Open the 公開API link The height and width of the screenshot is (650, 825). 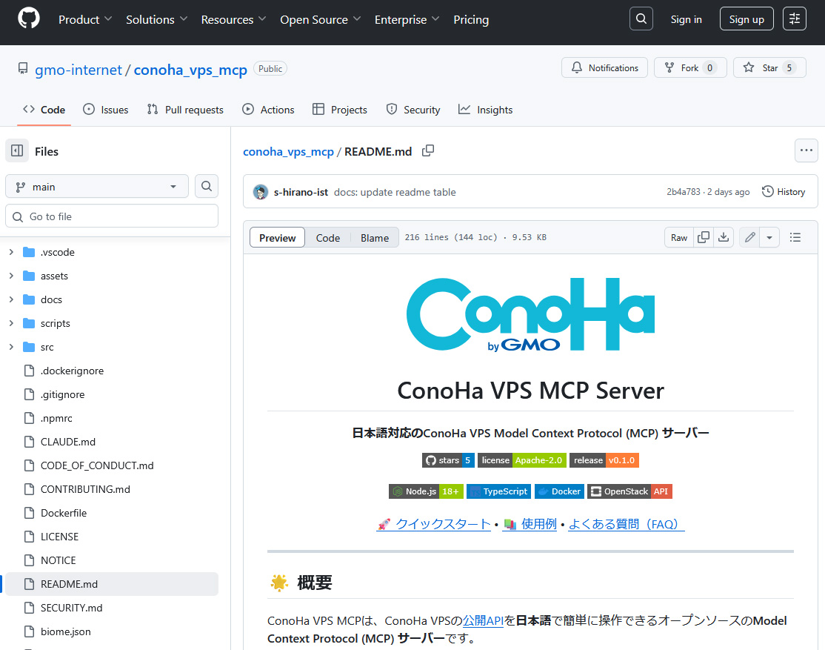tap(483, 620)
